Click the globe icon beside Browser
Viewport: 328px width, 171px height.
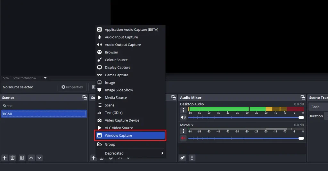[x=99, y=52]
